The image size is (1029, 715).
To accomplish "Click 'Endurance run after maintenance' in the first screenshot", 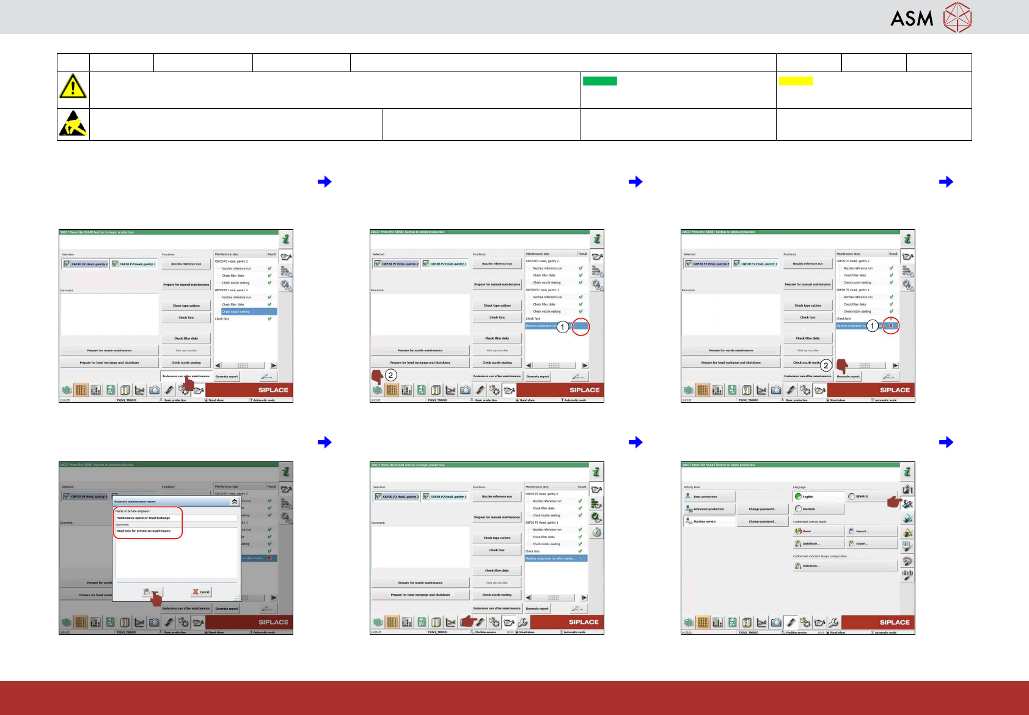I will pos(186,376).
